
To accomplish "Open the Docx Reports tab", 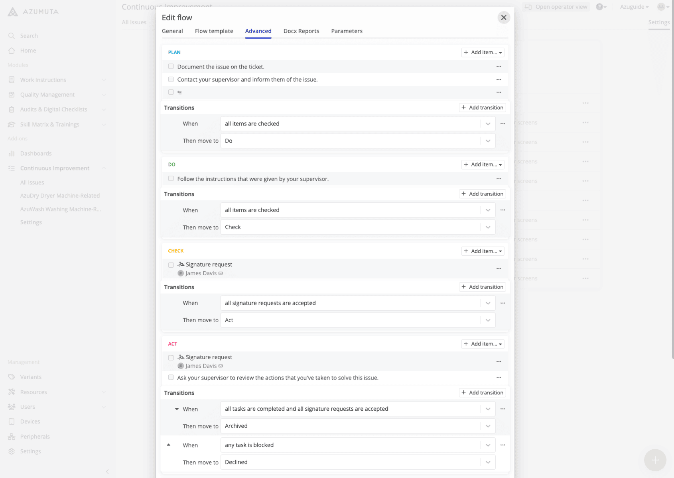I will (301, 31).
